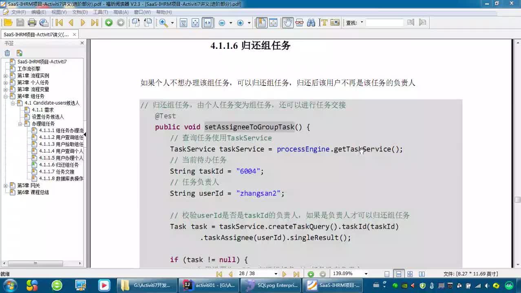
Task: Click the vertical document scrollbar thumb
Action: [517, 200]
